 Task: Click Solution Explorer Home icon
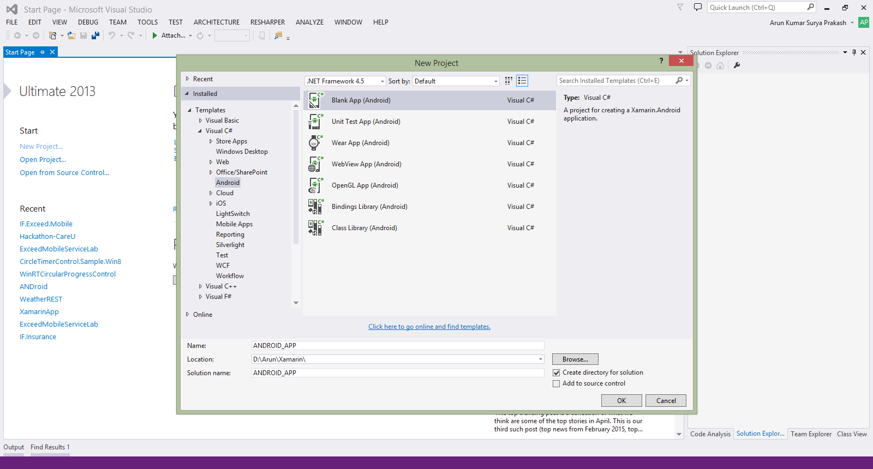[x=720, y=65]
